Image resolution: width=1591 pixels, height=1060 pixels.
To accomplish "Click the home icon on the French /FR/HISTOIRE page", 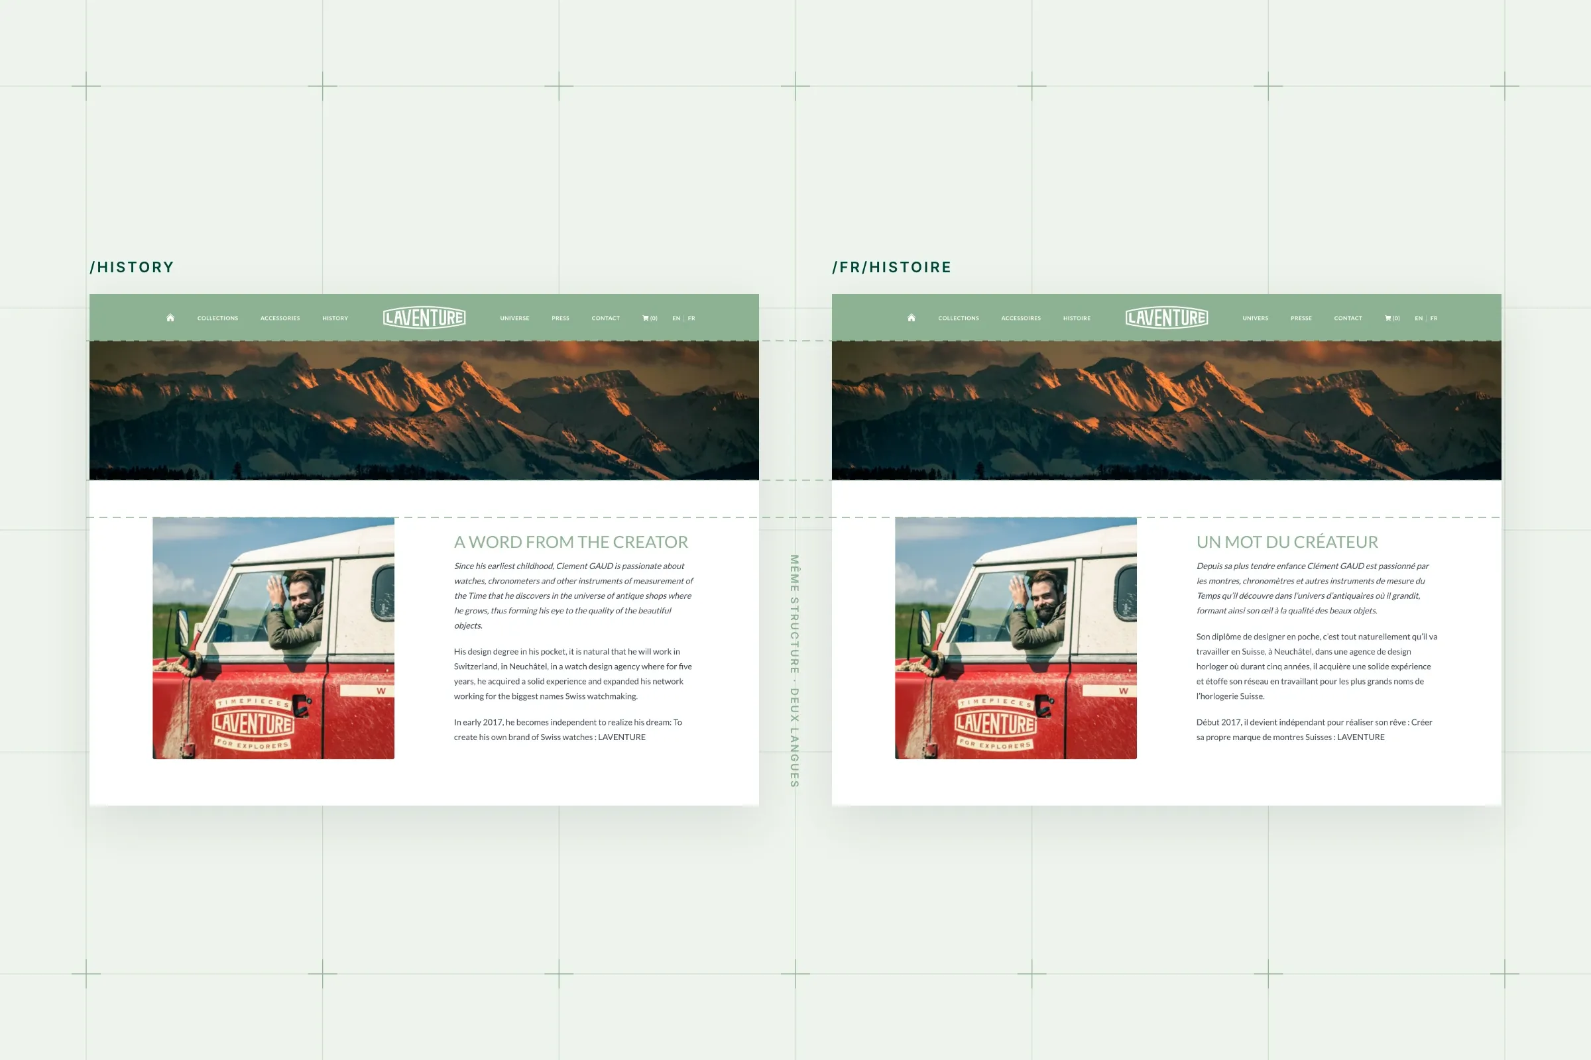I will (911, 318).
